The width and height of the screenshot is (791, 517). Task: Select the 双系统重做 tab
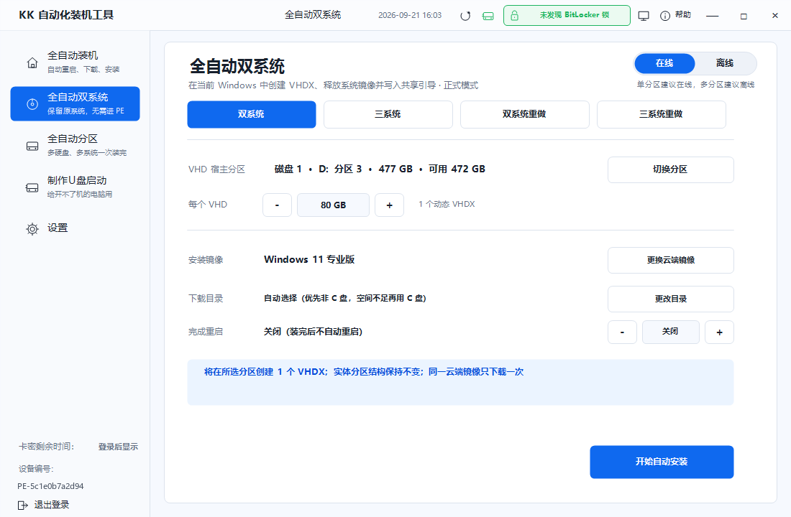pyautogui.click(x=525, y=114)
